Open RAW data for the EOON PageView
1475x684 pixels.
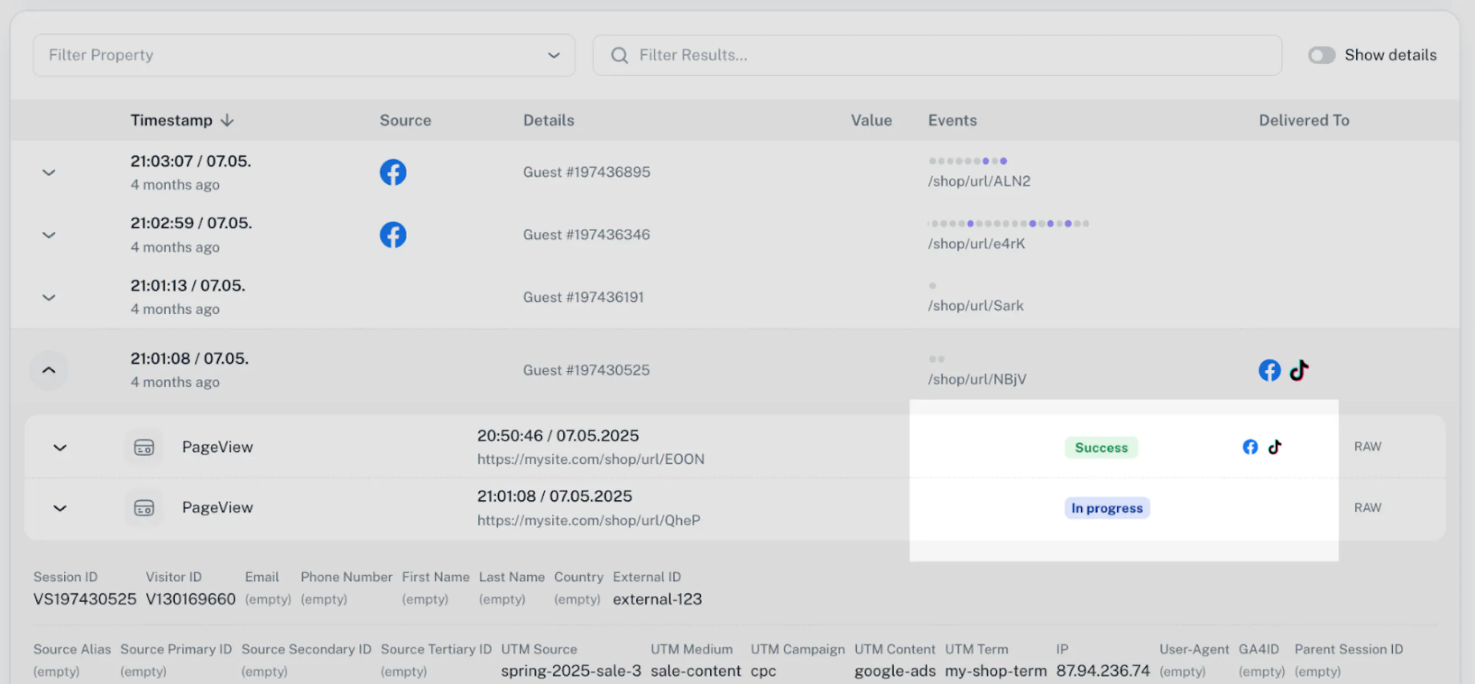tap(1367, 446)
